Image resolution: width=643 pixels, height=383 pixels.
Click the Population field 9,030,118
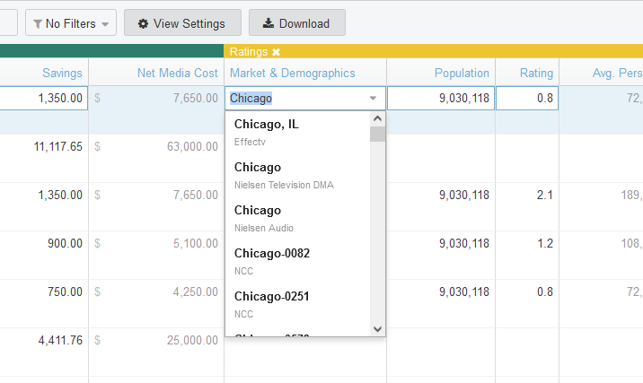(440, 99)
